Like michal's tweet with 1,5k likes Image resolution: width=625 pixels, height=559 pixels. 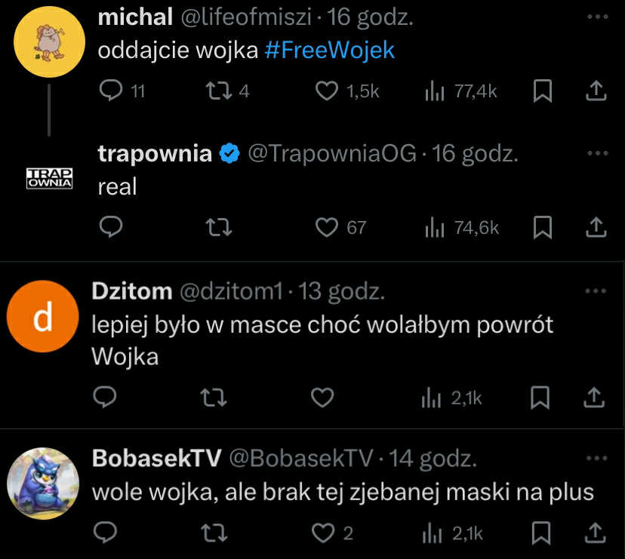326,91
